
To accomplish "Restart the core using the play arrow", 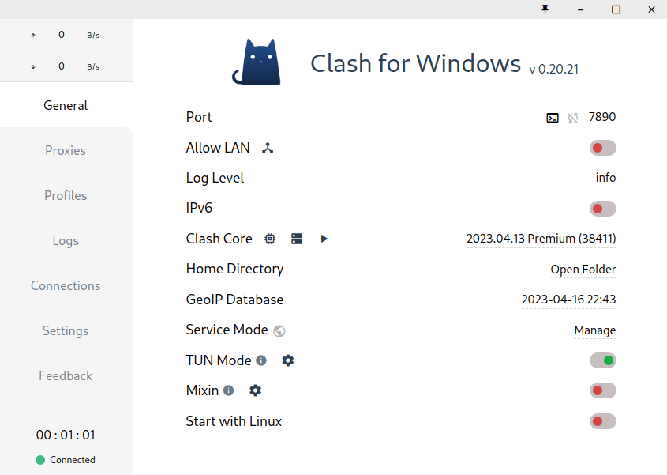I will (x=324, y=238).
